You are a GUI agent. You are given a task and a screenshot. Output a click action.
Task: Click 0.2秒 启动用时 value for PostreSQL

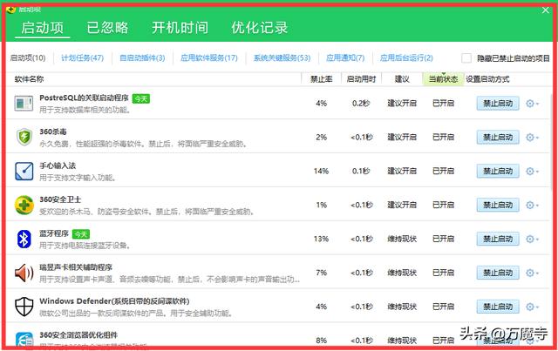click(361, 104)
